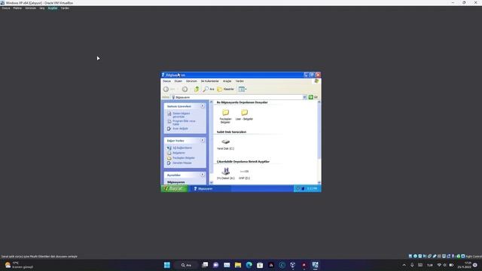Select the CD drive (D:) icon
Screen dimensions: 482x271
tap(244, 174)
